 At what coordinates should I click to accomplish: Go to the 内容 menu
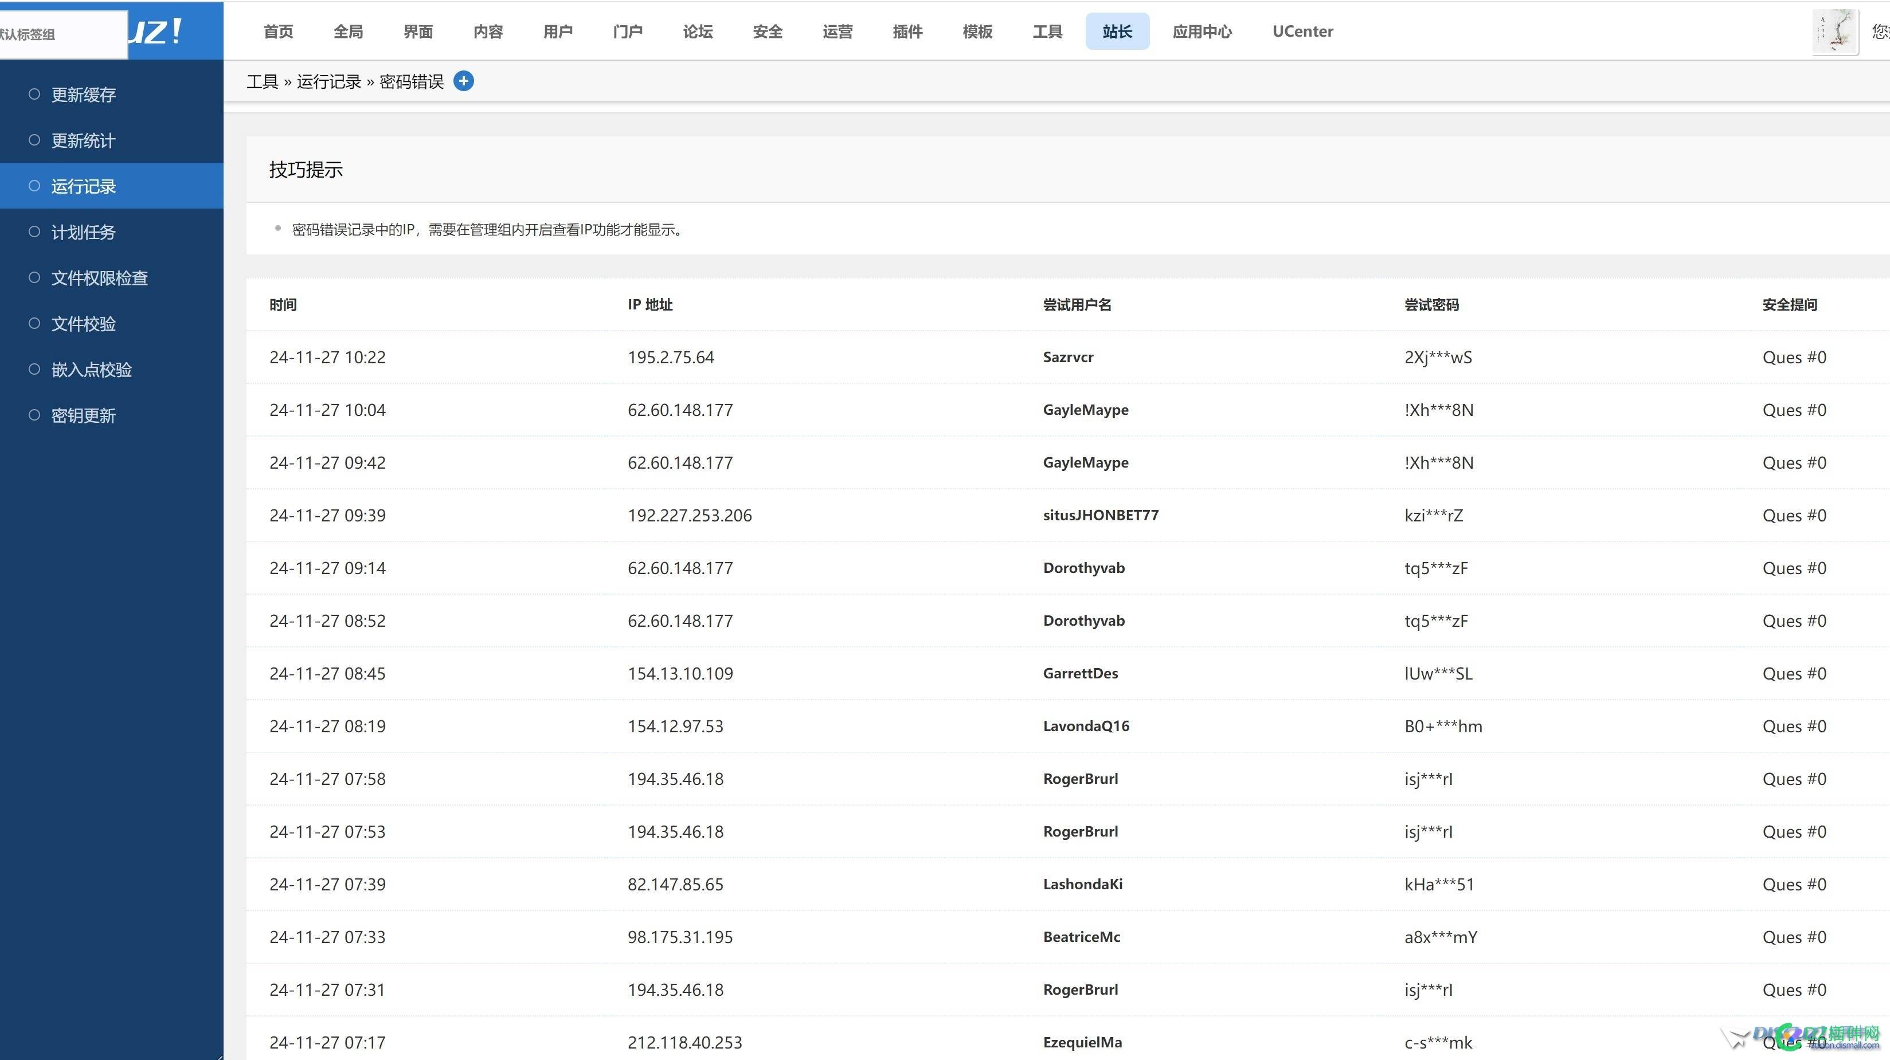click(488, 32)
